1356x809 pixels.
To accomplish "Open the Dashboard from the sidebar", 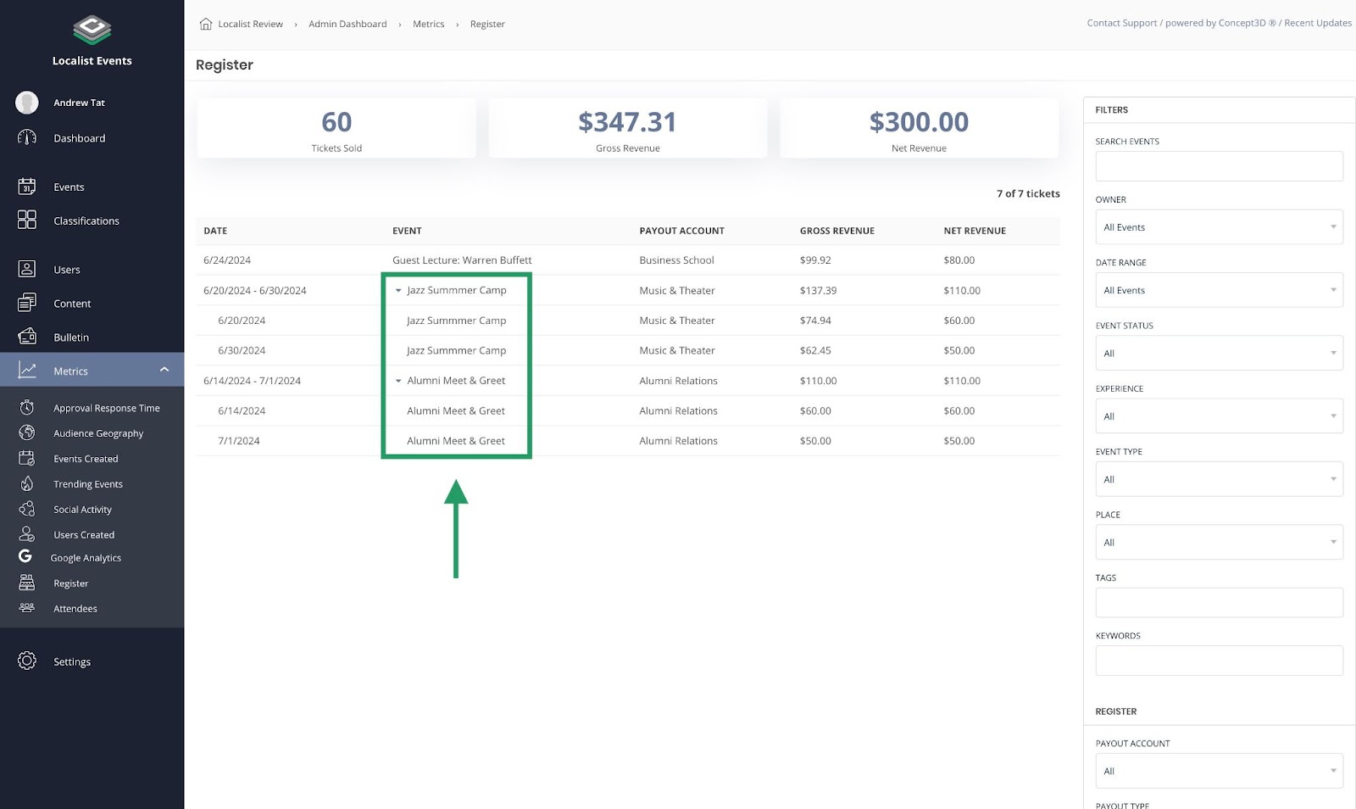I will click(80, 137).
